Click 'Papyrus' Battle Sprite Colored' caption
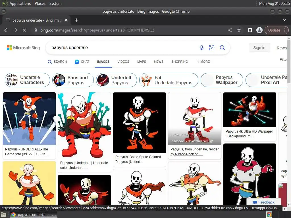 (x=139, y=159)
